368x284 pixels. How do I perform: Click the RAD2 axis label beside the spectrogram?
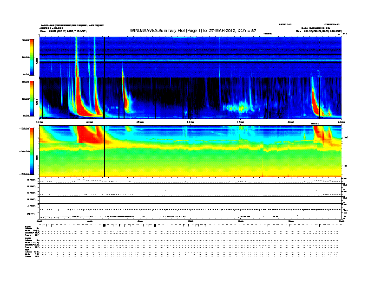[37, 61]
